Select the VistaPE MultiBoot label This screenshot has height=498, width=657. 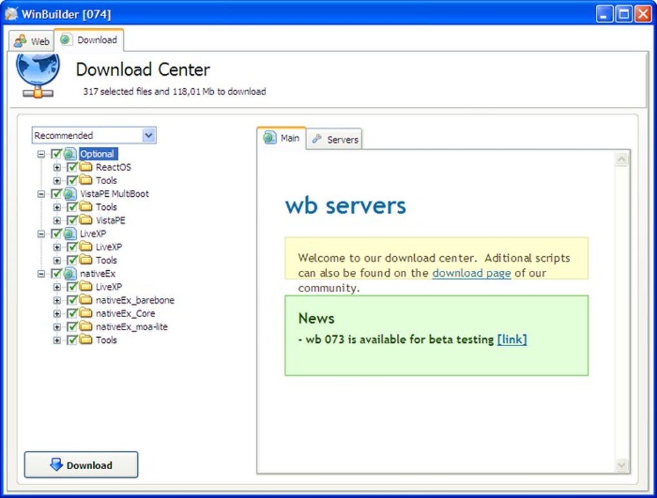115,194
